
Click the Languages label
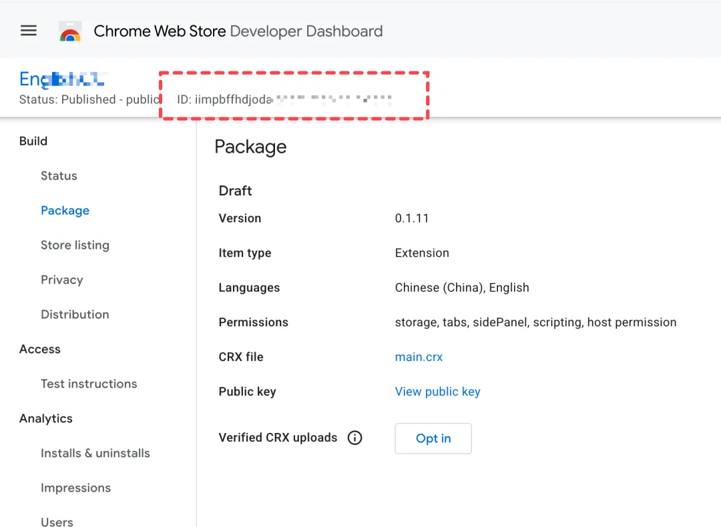tap(249, 288)
